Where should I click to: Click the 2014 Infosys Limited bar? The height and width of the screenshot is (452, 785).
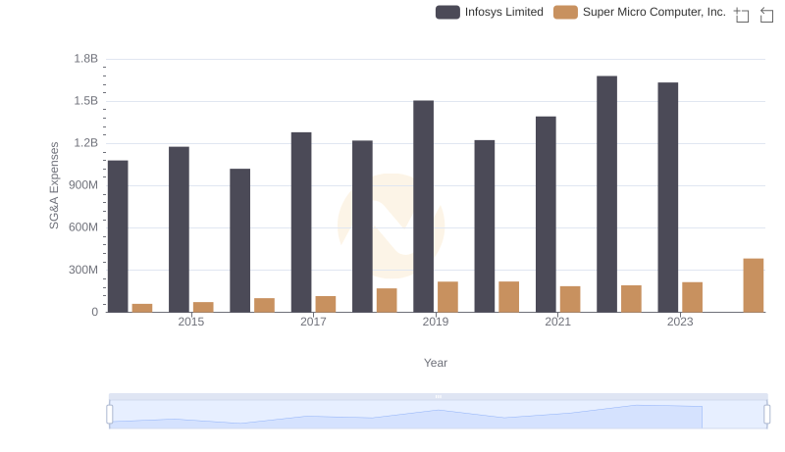coord(118,236)
